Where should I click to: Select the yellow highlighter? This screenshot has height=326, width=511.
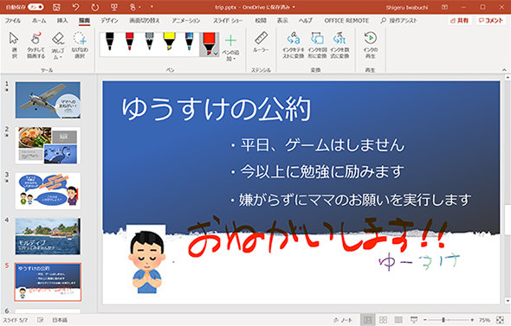tap(169, 42)
